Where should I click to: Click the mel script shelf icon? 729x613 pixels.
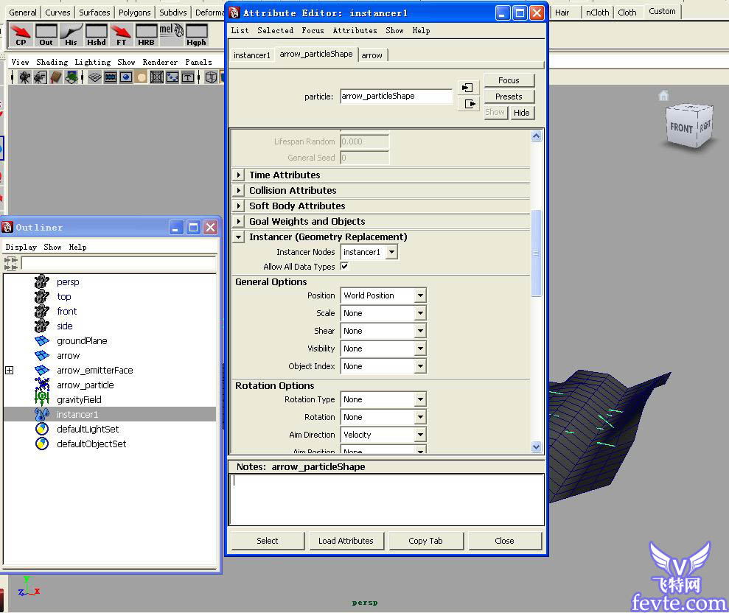171,35
